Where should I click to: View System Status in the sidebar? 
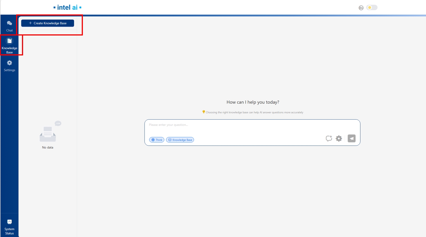click(9, 226)
